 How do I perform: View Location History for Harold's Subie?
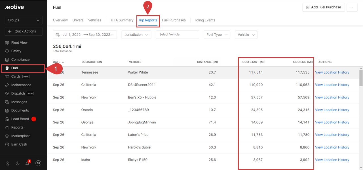pos(332,147)
